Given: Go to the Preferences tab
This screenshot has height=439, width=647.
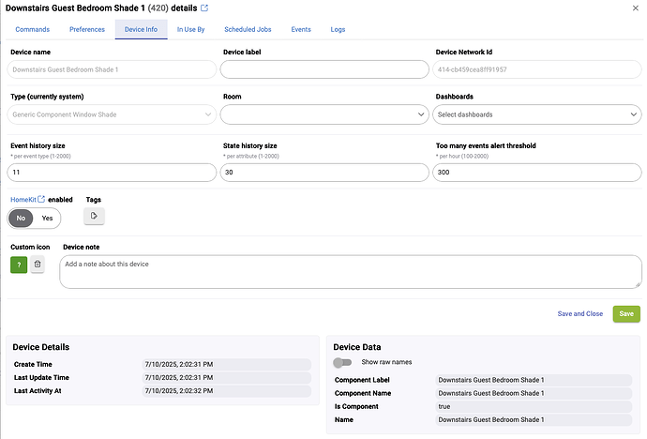Looking at the screenshot, I should [x=87, y=30].
